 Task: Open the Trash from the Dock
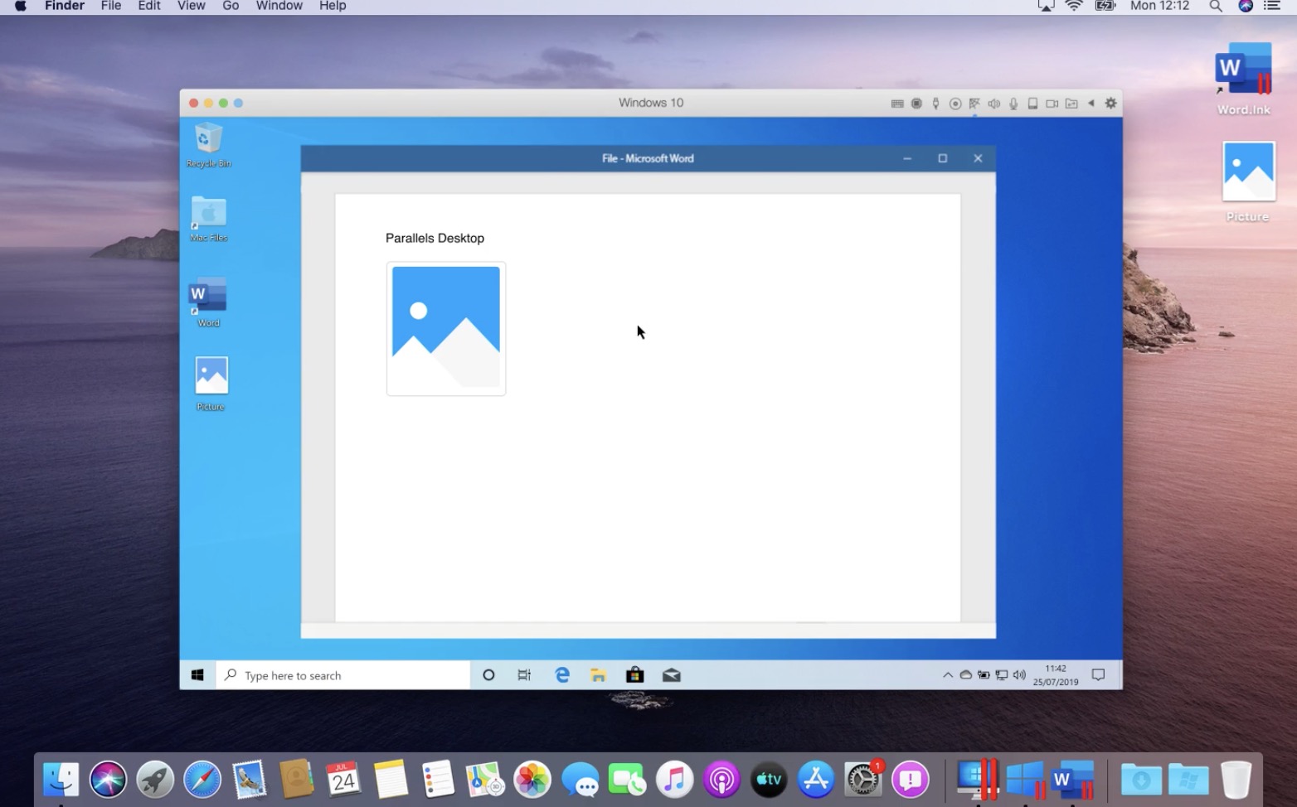1236,780
